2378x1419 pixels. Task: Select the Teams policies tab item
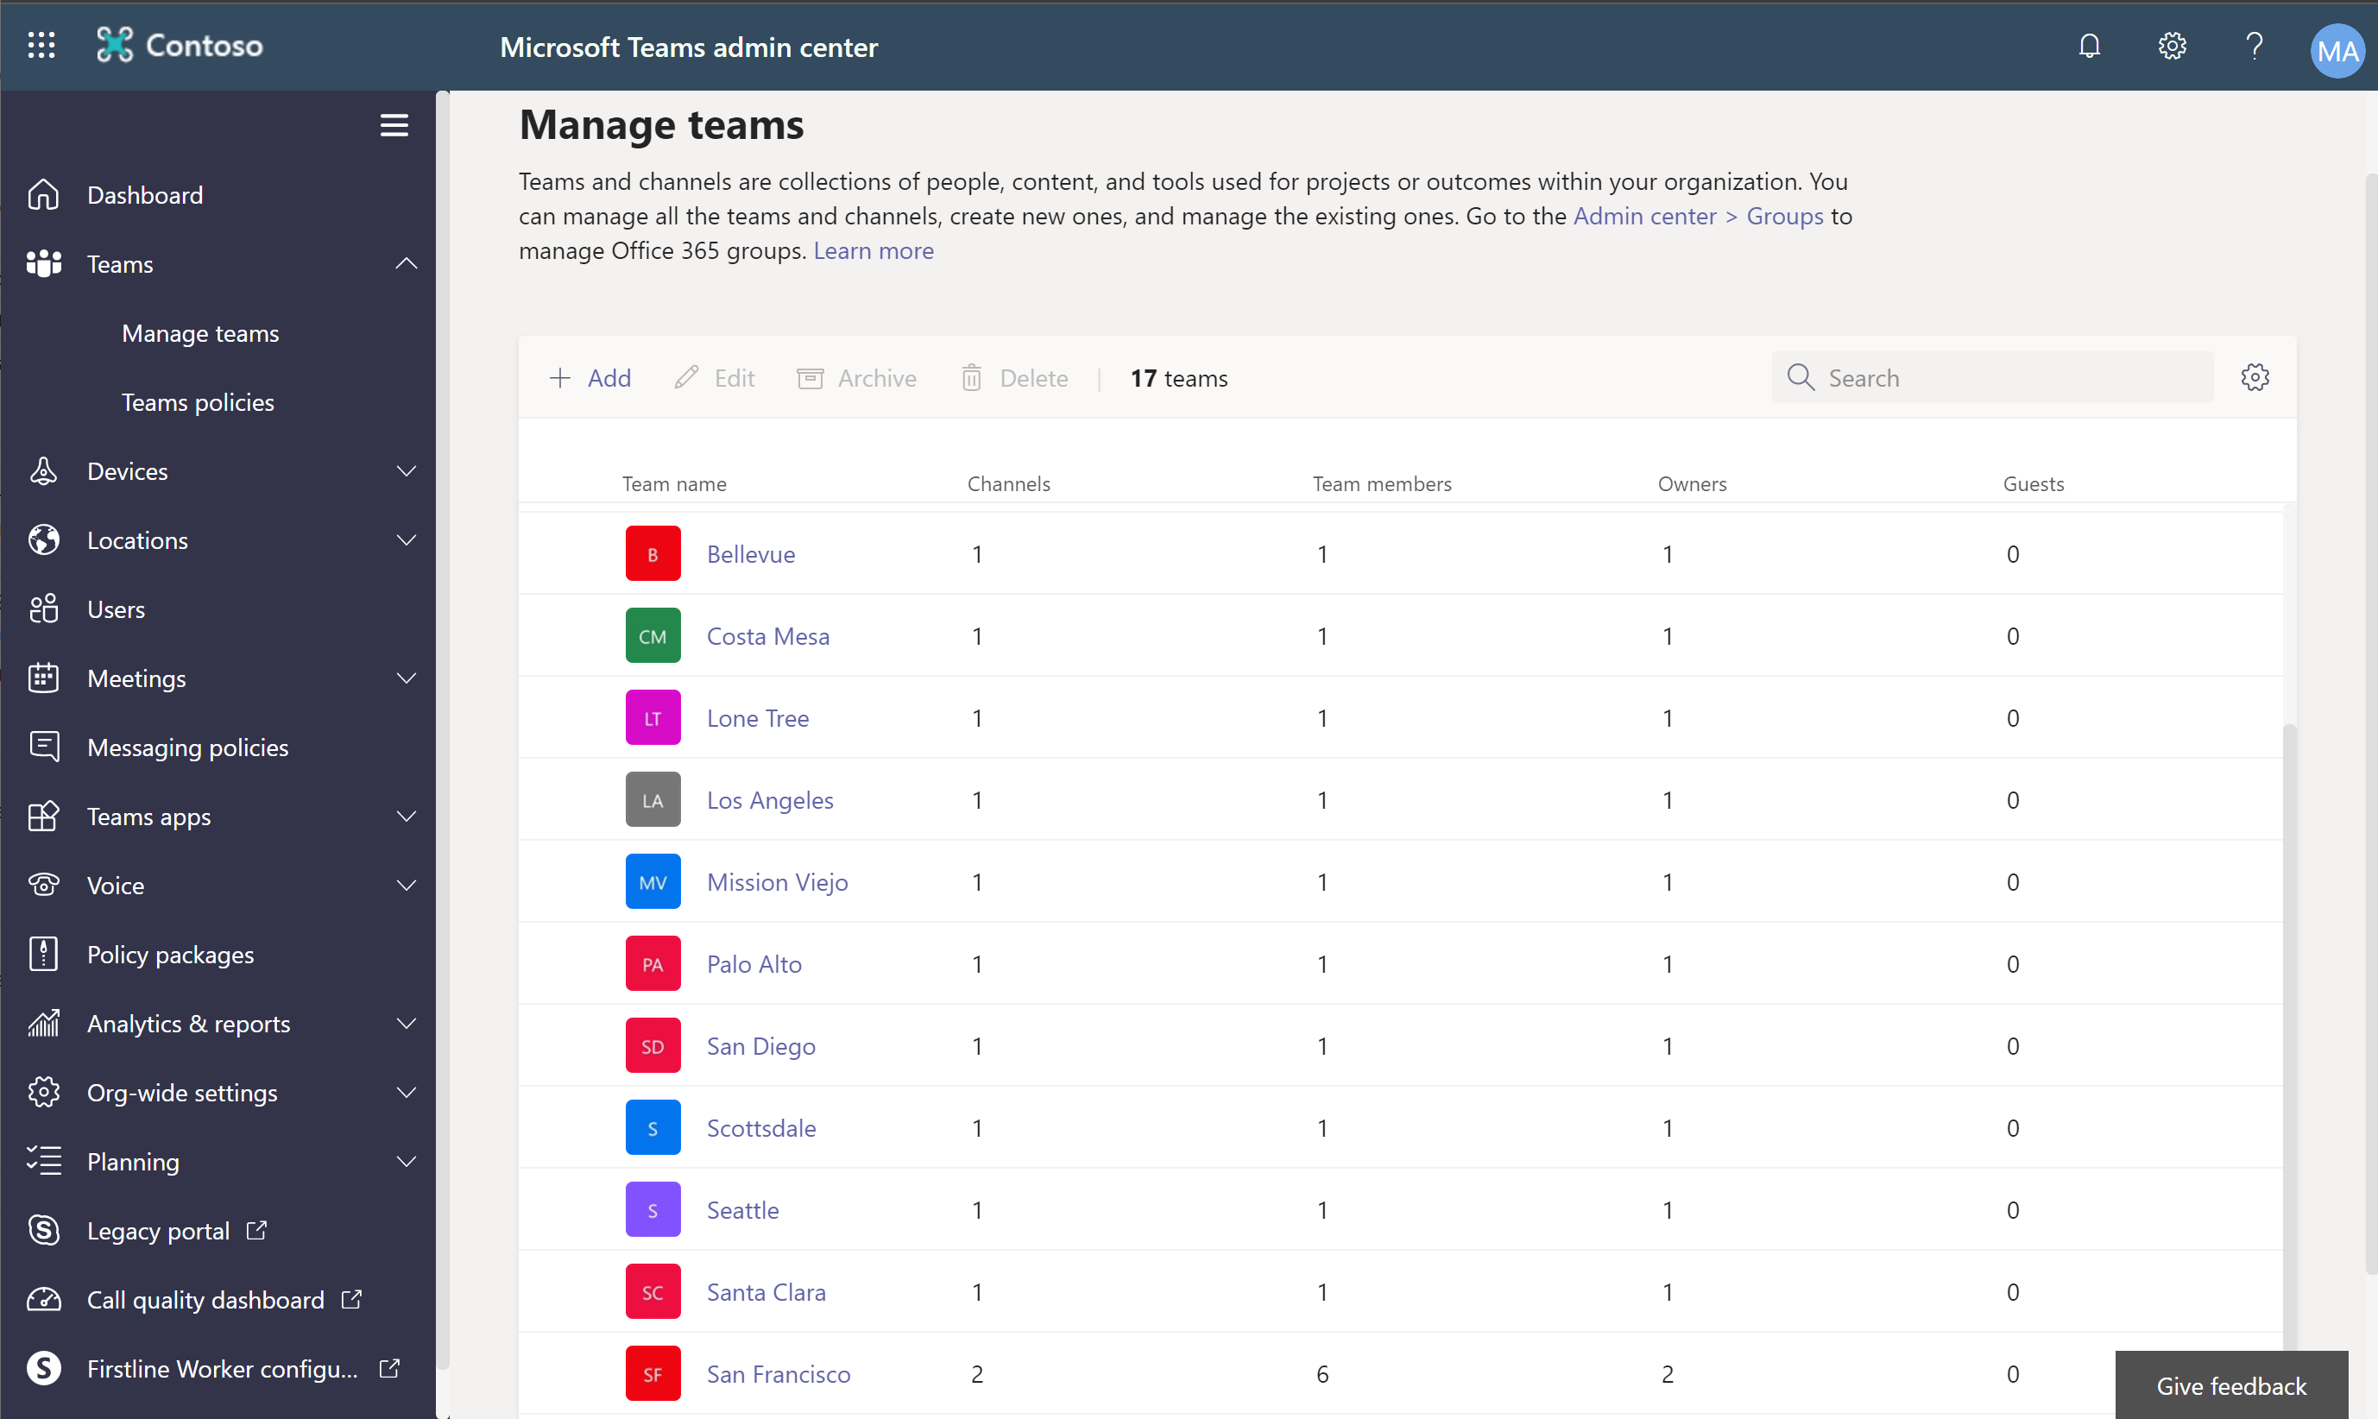(198, 400)
